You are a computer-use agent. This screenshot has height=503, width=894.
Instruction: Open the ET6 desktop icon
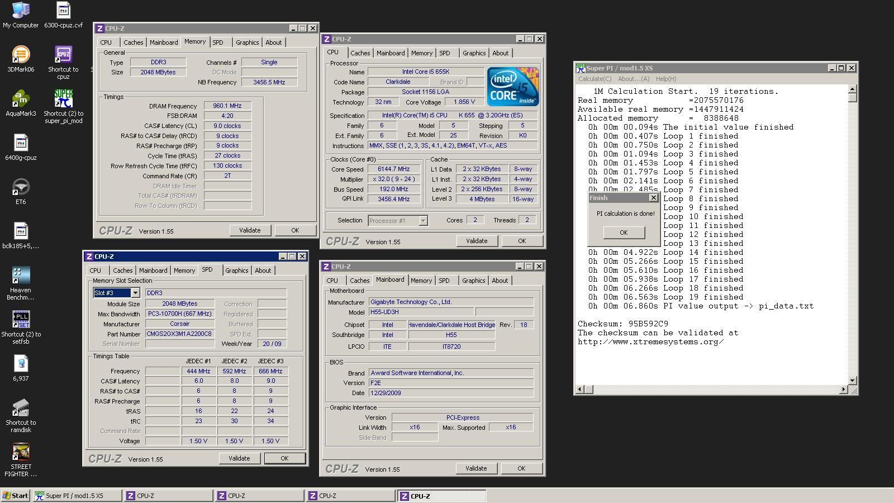[21, 188]
